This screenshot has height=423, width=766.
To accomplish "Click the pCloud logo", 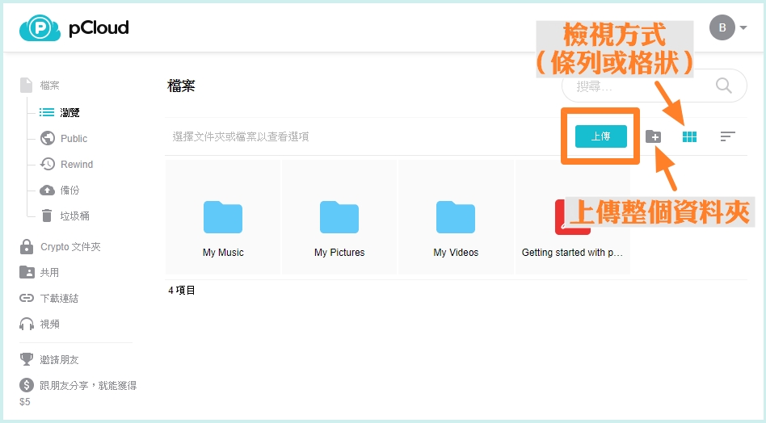I will (74, 27).
